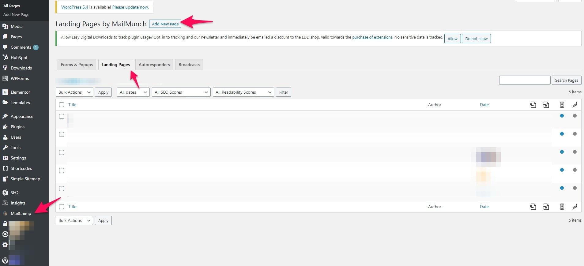Click the Templates folder icon
Viewport: 584px width, 266px height.
pyautogui.click(x=5, y=103)
